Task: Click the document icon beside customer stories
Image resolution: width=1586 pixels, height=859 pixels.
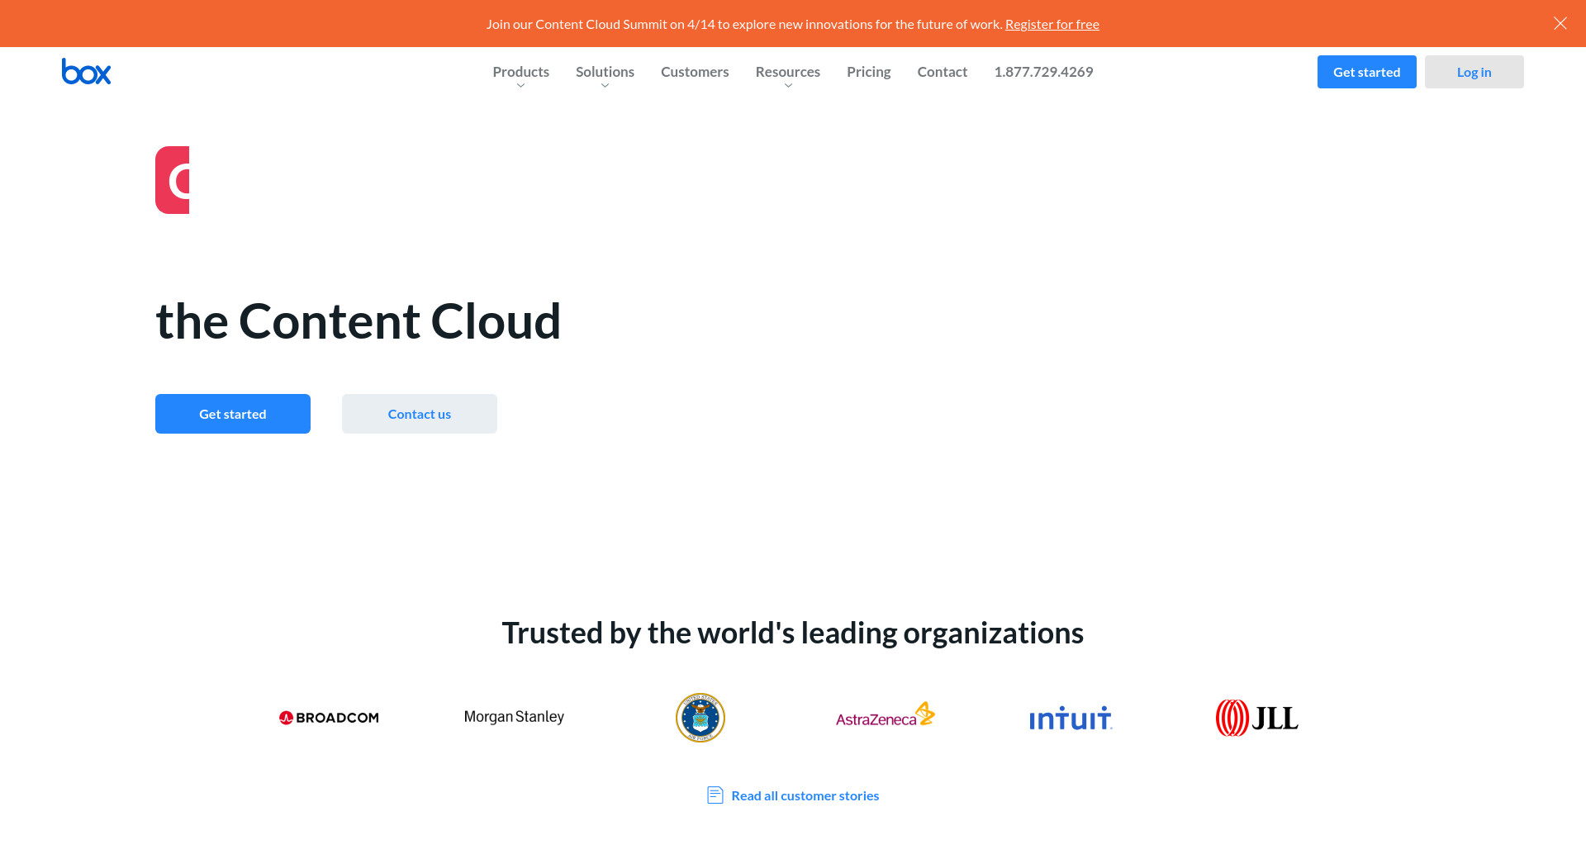Action: (715, 795)
